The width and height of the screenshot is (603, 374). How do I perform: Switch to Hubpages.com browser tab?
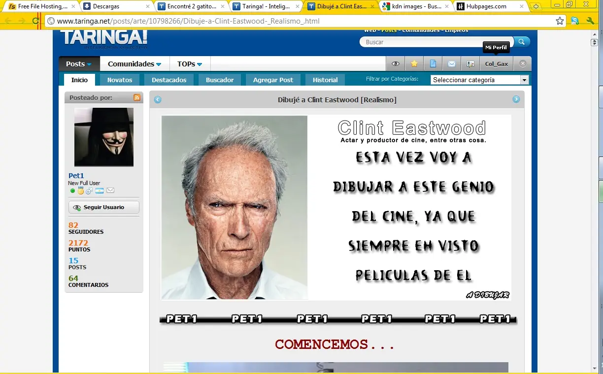(490, 6)
